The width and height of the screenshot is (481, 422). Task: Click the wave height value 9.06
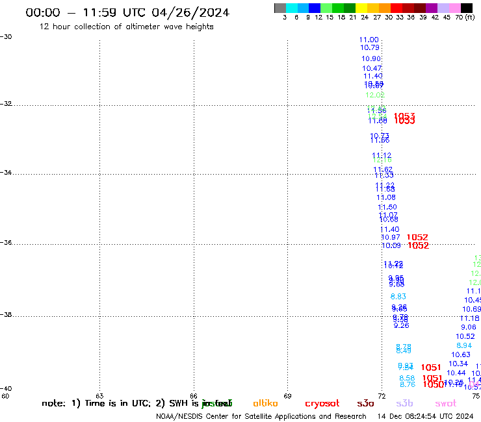469,327
